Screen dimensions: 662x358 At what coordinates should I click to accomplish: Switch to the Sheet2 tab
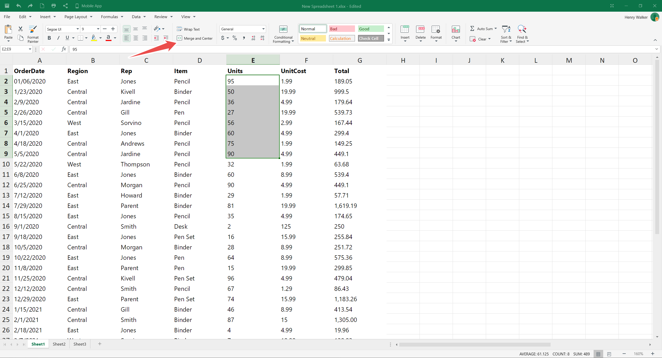[59, 344]
